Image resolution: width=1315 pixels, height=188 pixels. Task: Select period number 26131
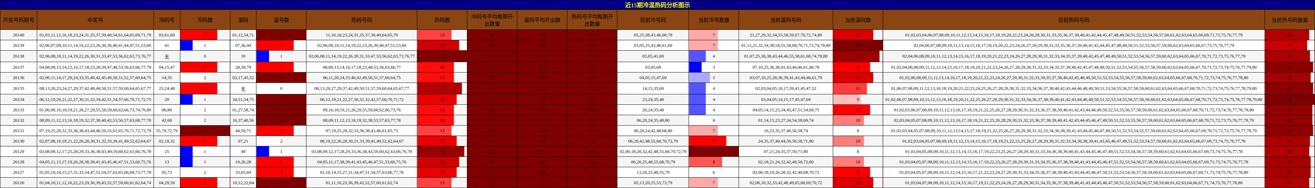(x=18, y=130)
